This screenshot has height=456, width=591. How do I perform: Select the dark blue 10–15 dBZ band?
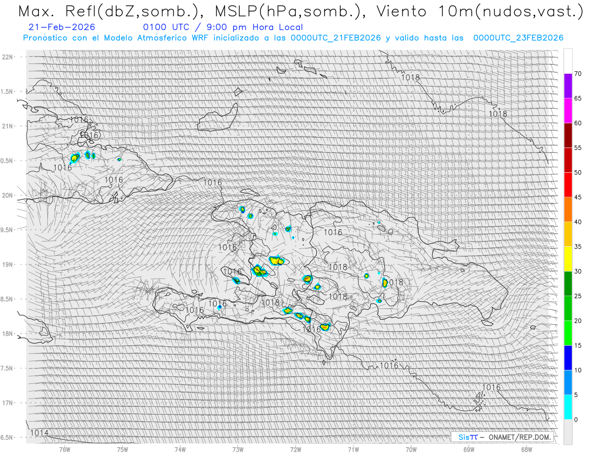(x=568, y=358)
